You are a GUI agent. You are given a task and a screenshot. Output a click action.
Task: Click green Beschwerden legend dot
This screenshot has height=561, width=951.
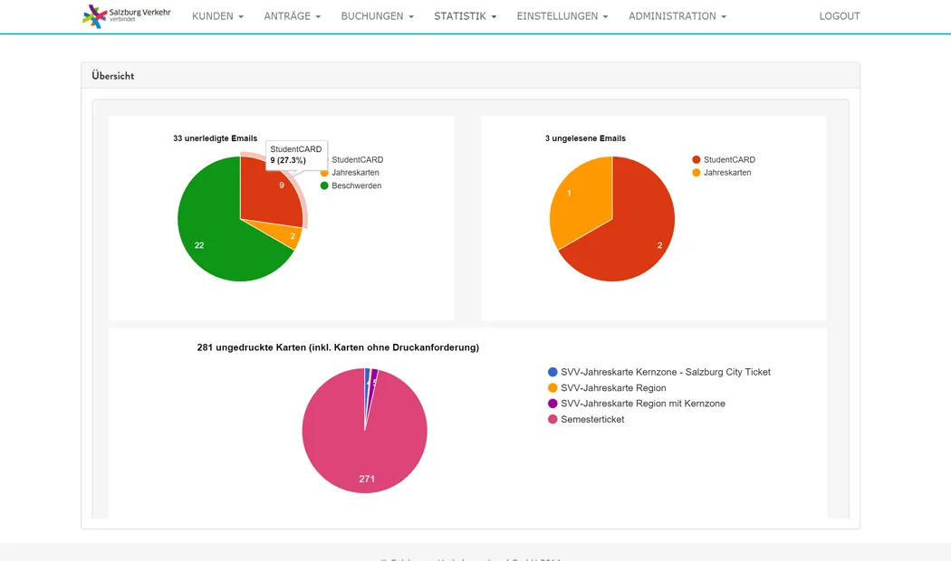click(x=324, y=185)
